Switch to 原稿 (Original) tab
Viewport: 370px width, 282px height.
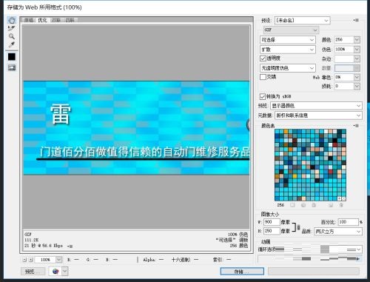pos(29,20)
